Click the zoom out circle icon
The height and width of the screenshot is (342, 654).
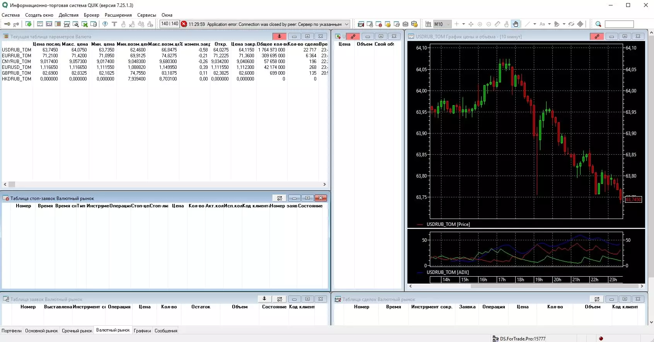point(489,24)
